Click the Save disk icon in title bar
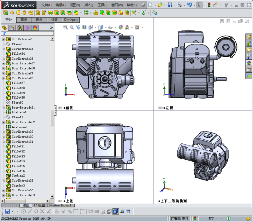Viewport: 253px width, 222px height. [170, 5]
